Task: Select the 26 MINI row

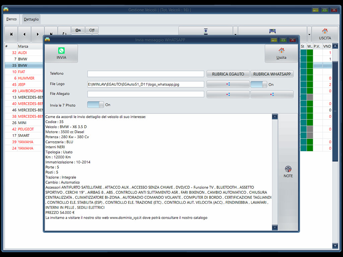Action: point(24,122)
